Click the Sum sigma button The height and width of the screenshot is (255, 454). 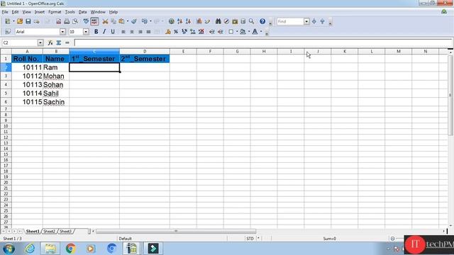[x=58, y=42]
